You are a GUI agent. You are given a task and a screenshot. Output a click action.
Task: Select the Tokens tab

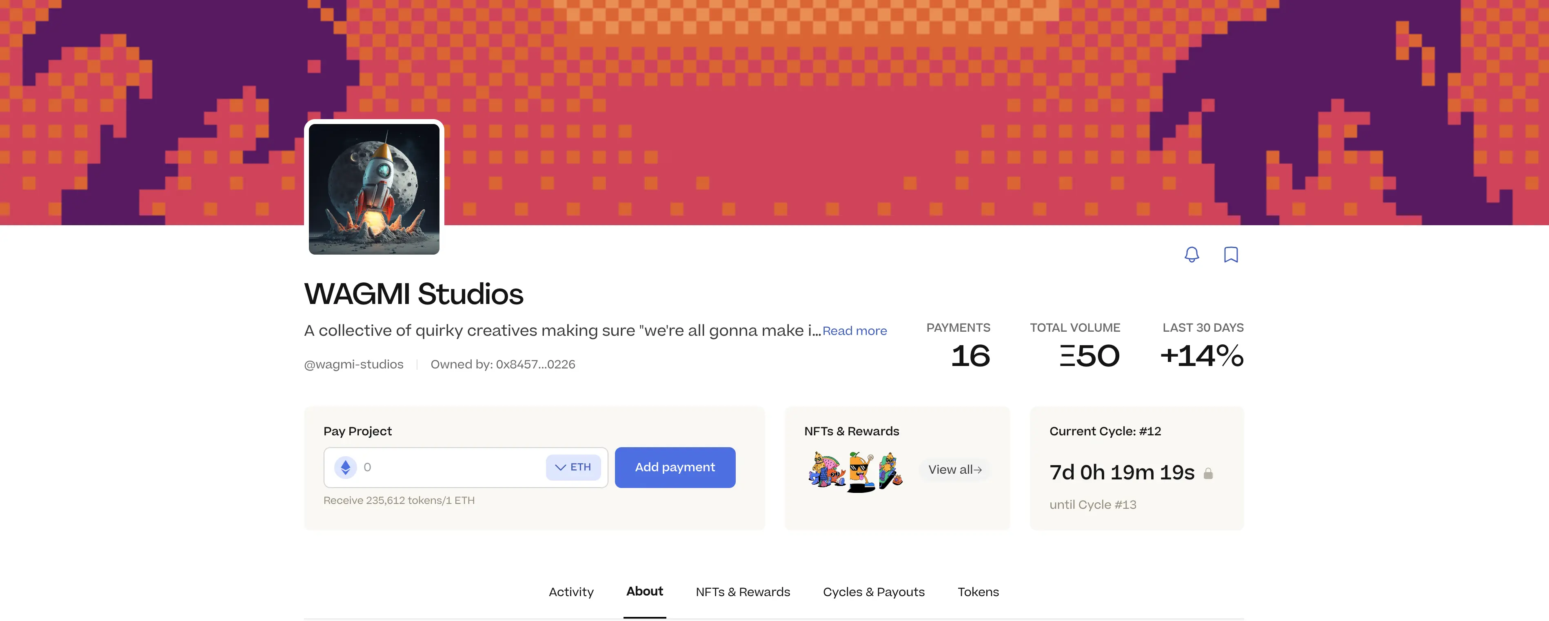point(978,592)
